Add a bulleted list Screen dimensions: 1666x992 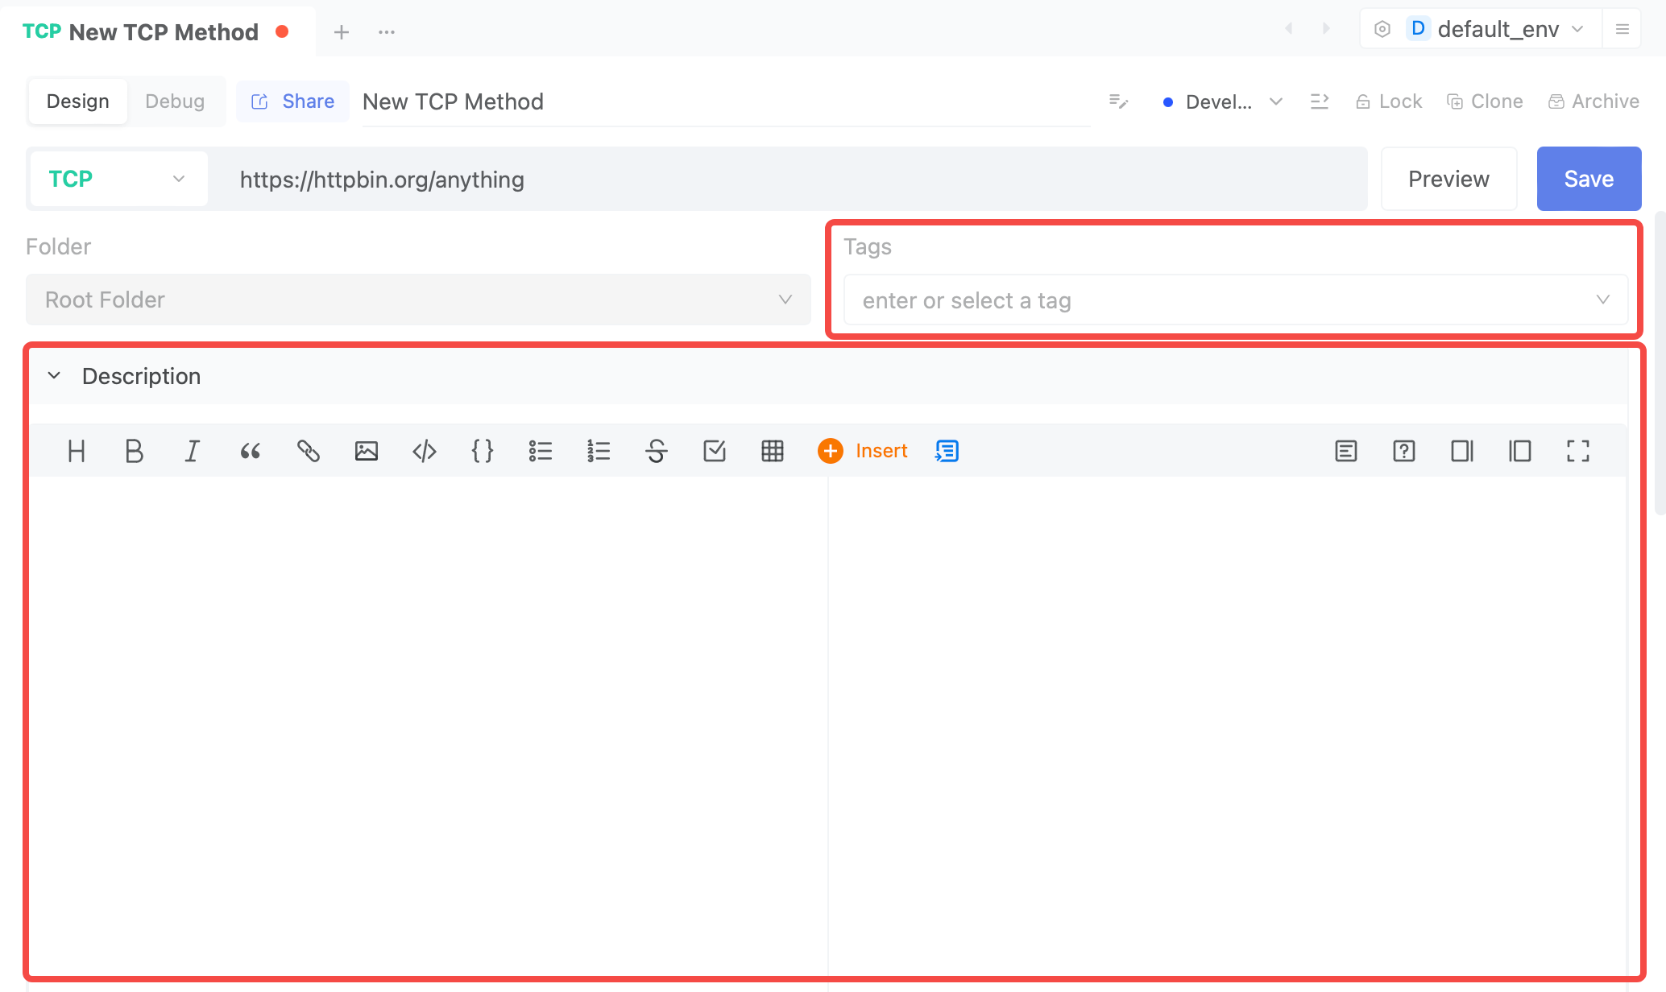point(541,451)
